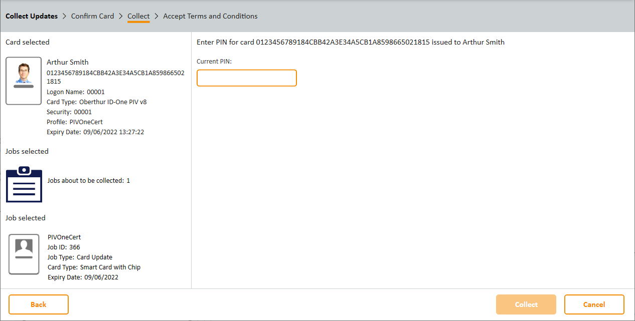Cancel the card collection
The height and width of the screenshot is (321, 635).
594,304
